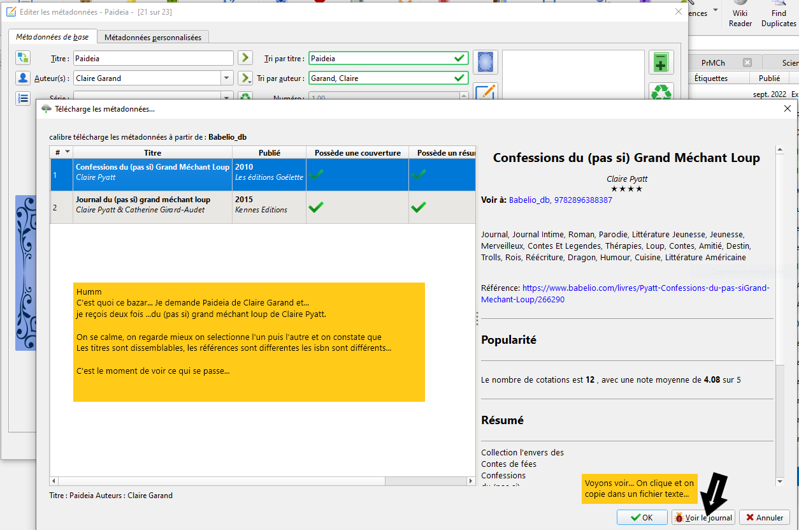Click recycle icon beside the Série field
The width and height of the screenshot is (799, 530).
245,98
